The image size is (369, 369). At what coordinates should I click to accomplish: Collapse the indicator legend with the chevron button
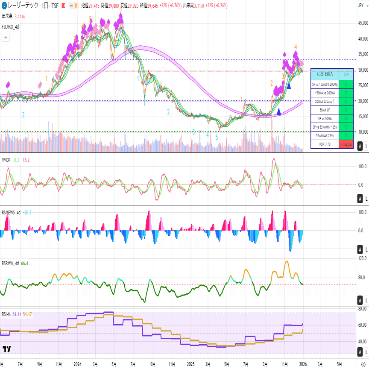[x=6, y=38]
